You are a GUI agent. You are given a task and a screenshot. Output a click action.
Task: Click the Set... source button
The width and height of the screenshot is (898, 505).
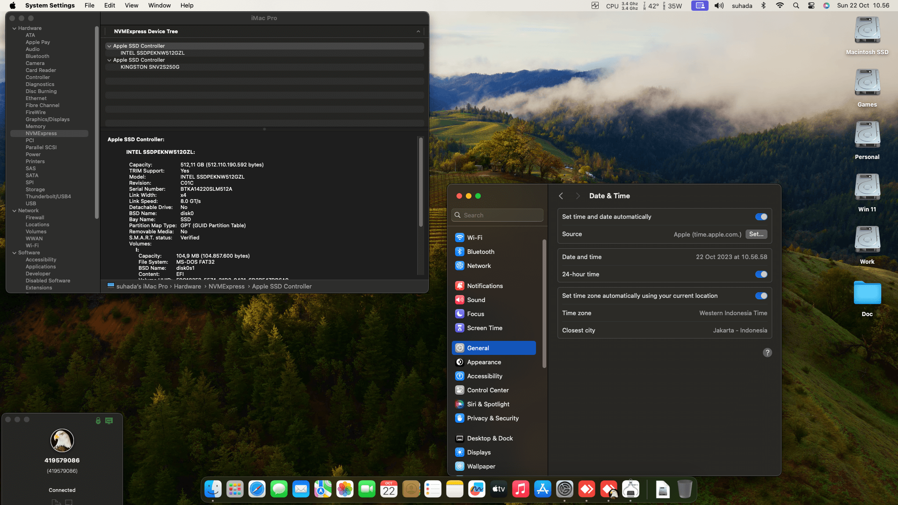[756, 234]
